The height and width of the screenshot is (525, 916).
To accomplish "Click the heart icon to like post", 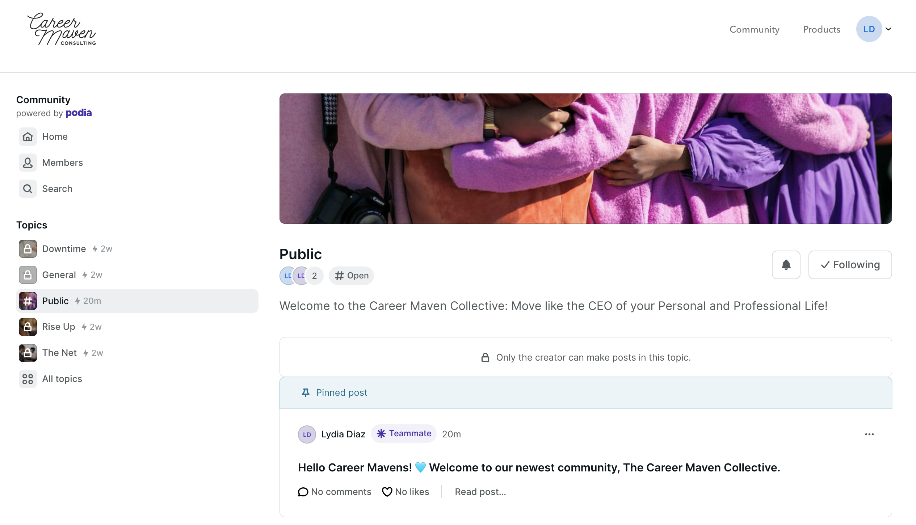I will (x=387, y=492).
